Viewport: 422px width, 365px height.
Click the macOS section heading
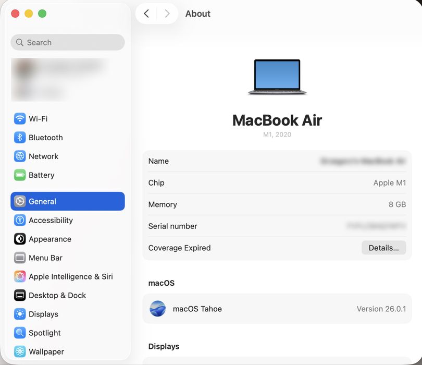coord(161,283)
